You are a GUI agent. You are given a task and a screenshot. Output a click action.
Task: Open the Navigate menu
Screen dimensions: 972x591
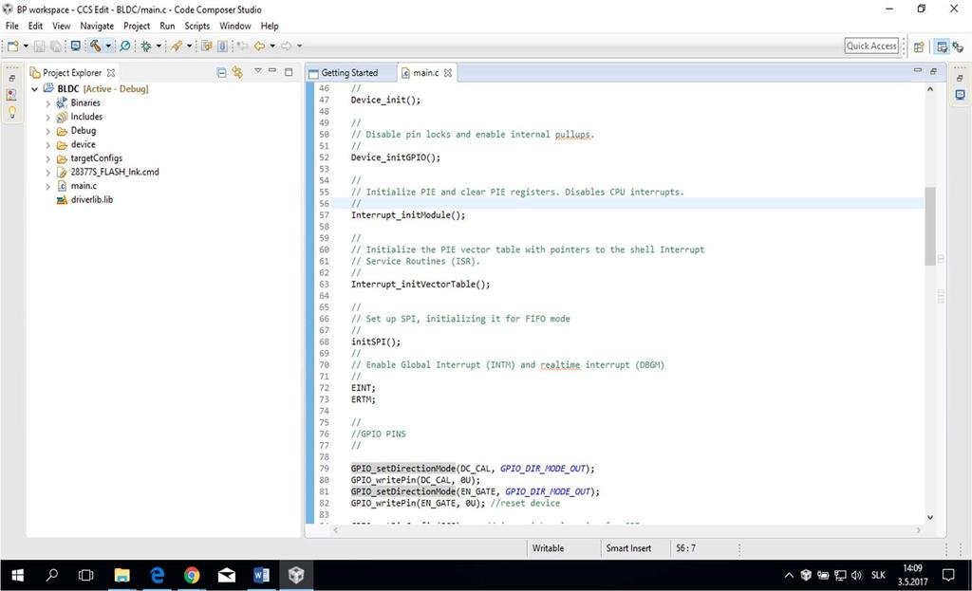(97, 26)
